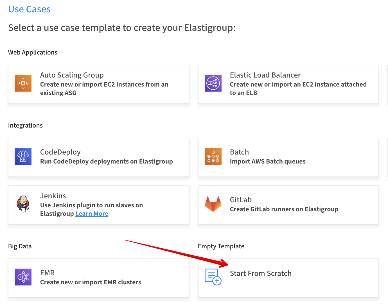The height and width of the screenshot is (304, 388).
Task: Choose the Elastic Load Balancer title
Action: [265, 75]
